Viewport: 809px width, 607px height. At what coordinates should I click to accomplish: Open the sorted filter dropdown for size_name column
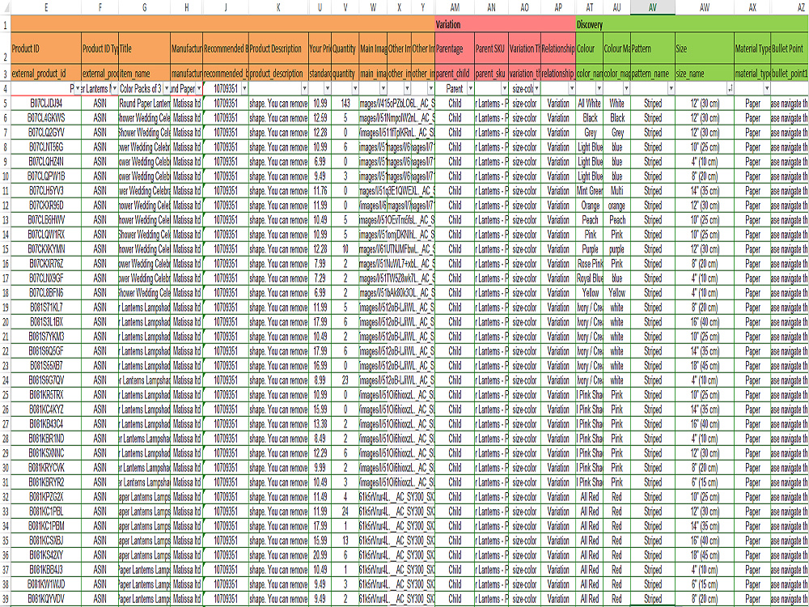tap(730, 89)
